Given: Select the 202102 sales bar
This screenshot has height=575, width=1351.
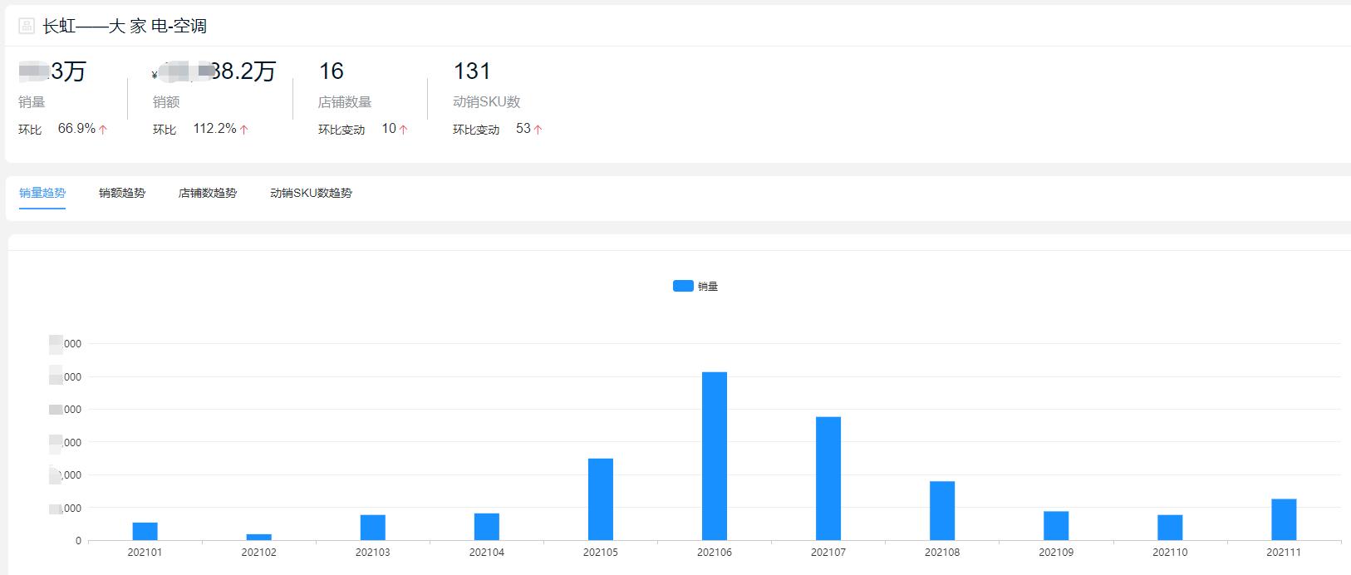Looking at the screenshot, I should (259, 538).
